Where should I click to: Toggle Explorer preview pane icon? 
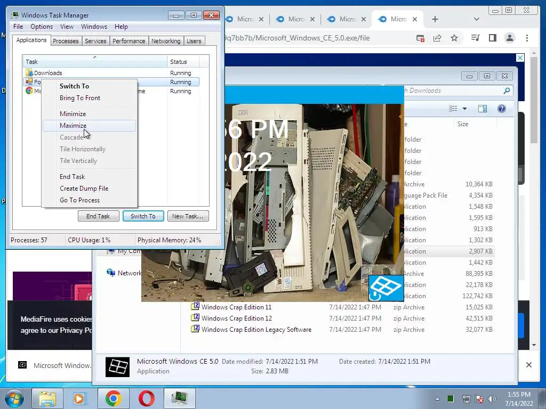482,109
